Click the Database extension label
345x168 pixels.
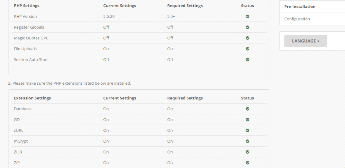pyautogui.click(x=23, y=109)
